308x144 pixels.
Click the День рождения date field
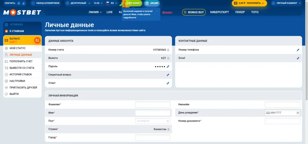click(x=282, y=113)
